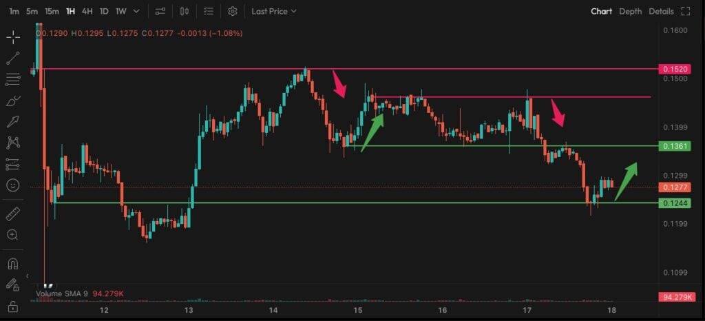
Task: Toggle magnet snap mode
Action: pos(13,264)
